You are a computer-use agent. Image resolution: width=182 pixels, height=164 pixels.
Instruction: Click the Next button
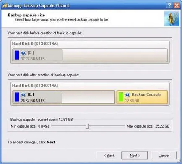[x=135, y=155]
